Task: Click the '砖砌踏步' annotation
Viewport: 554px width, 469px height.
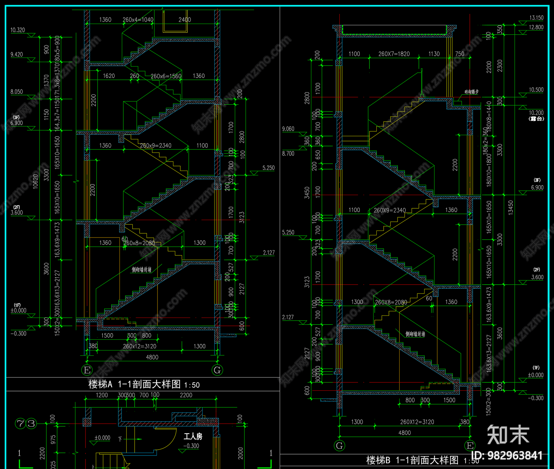Action: (x=472, y=92)
